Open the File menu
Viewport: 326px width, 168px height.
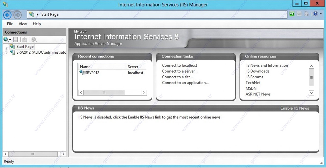point(10,24)
